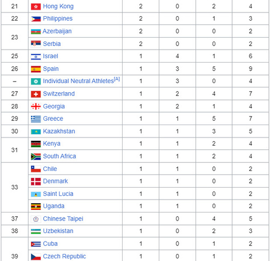Go to the Uzbekistan page link
Image resolution: width=270 pixels, height=261 pixels.
point(58,231)
